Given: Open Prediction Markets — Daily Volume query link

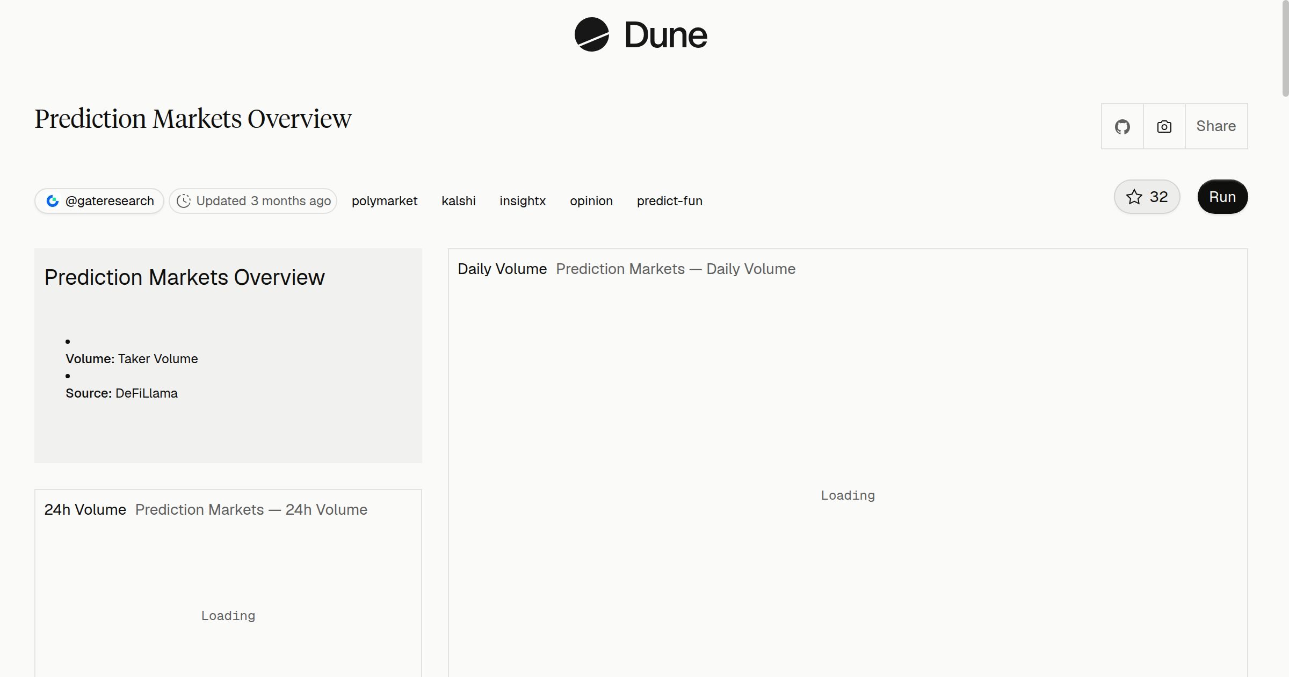Looking at the screenshot, I should [676, 269].
